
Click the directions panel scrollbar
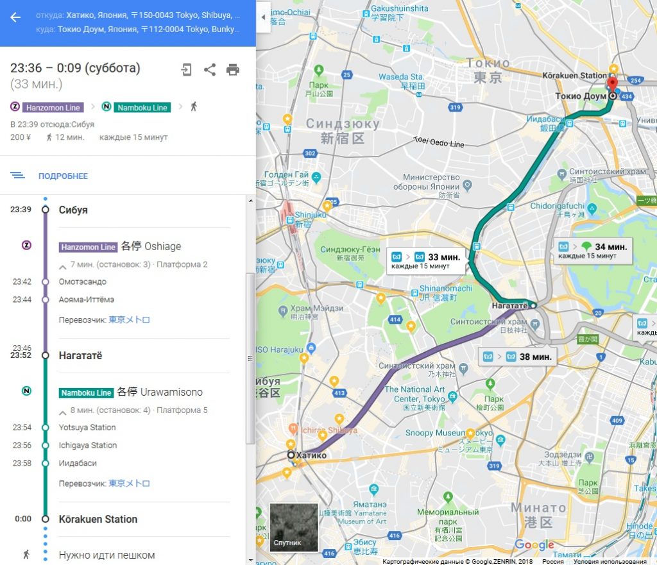(x=251, y=358)
